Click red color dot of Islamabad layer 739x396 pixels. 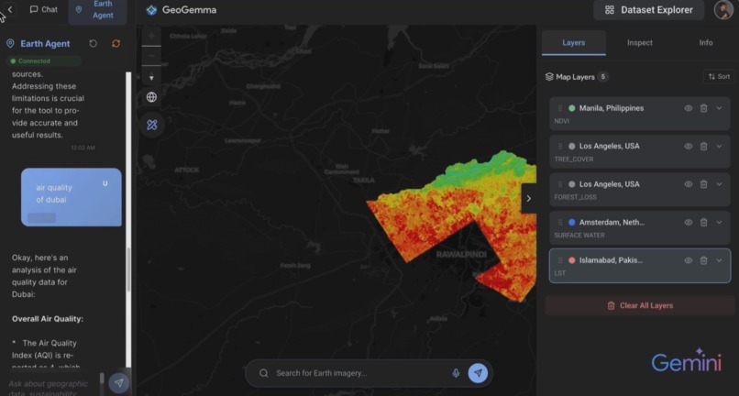[572, 260]
